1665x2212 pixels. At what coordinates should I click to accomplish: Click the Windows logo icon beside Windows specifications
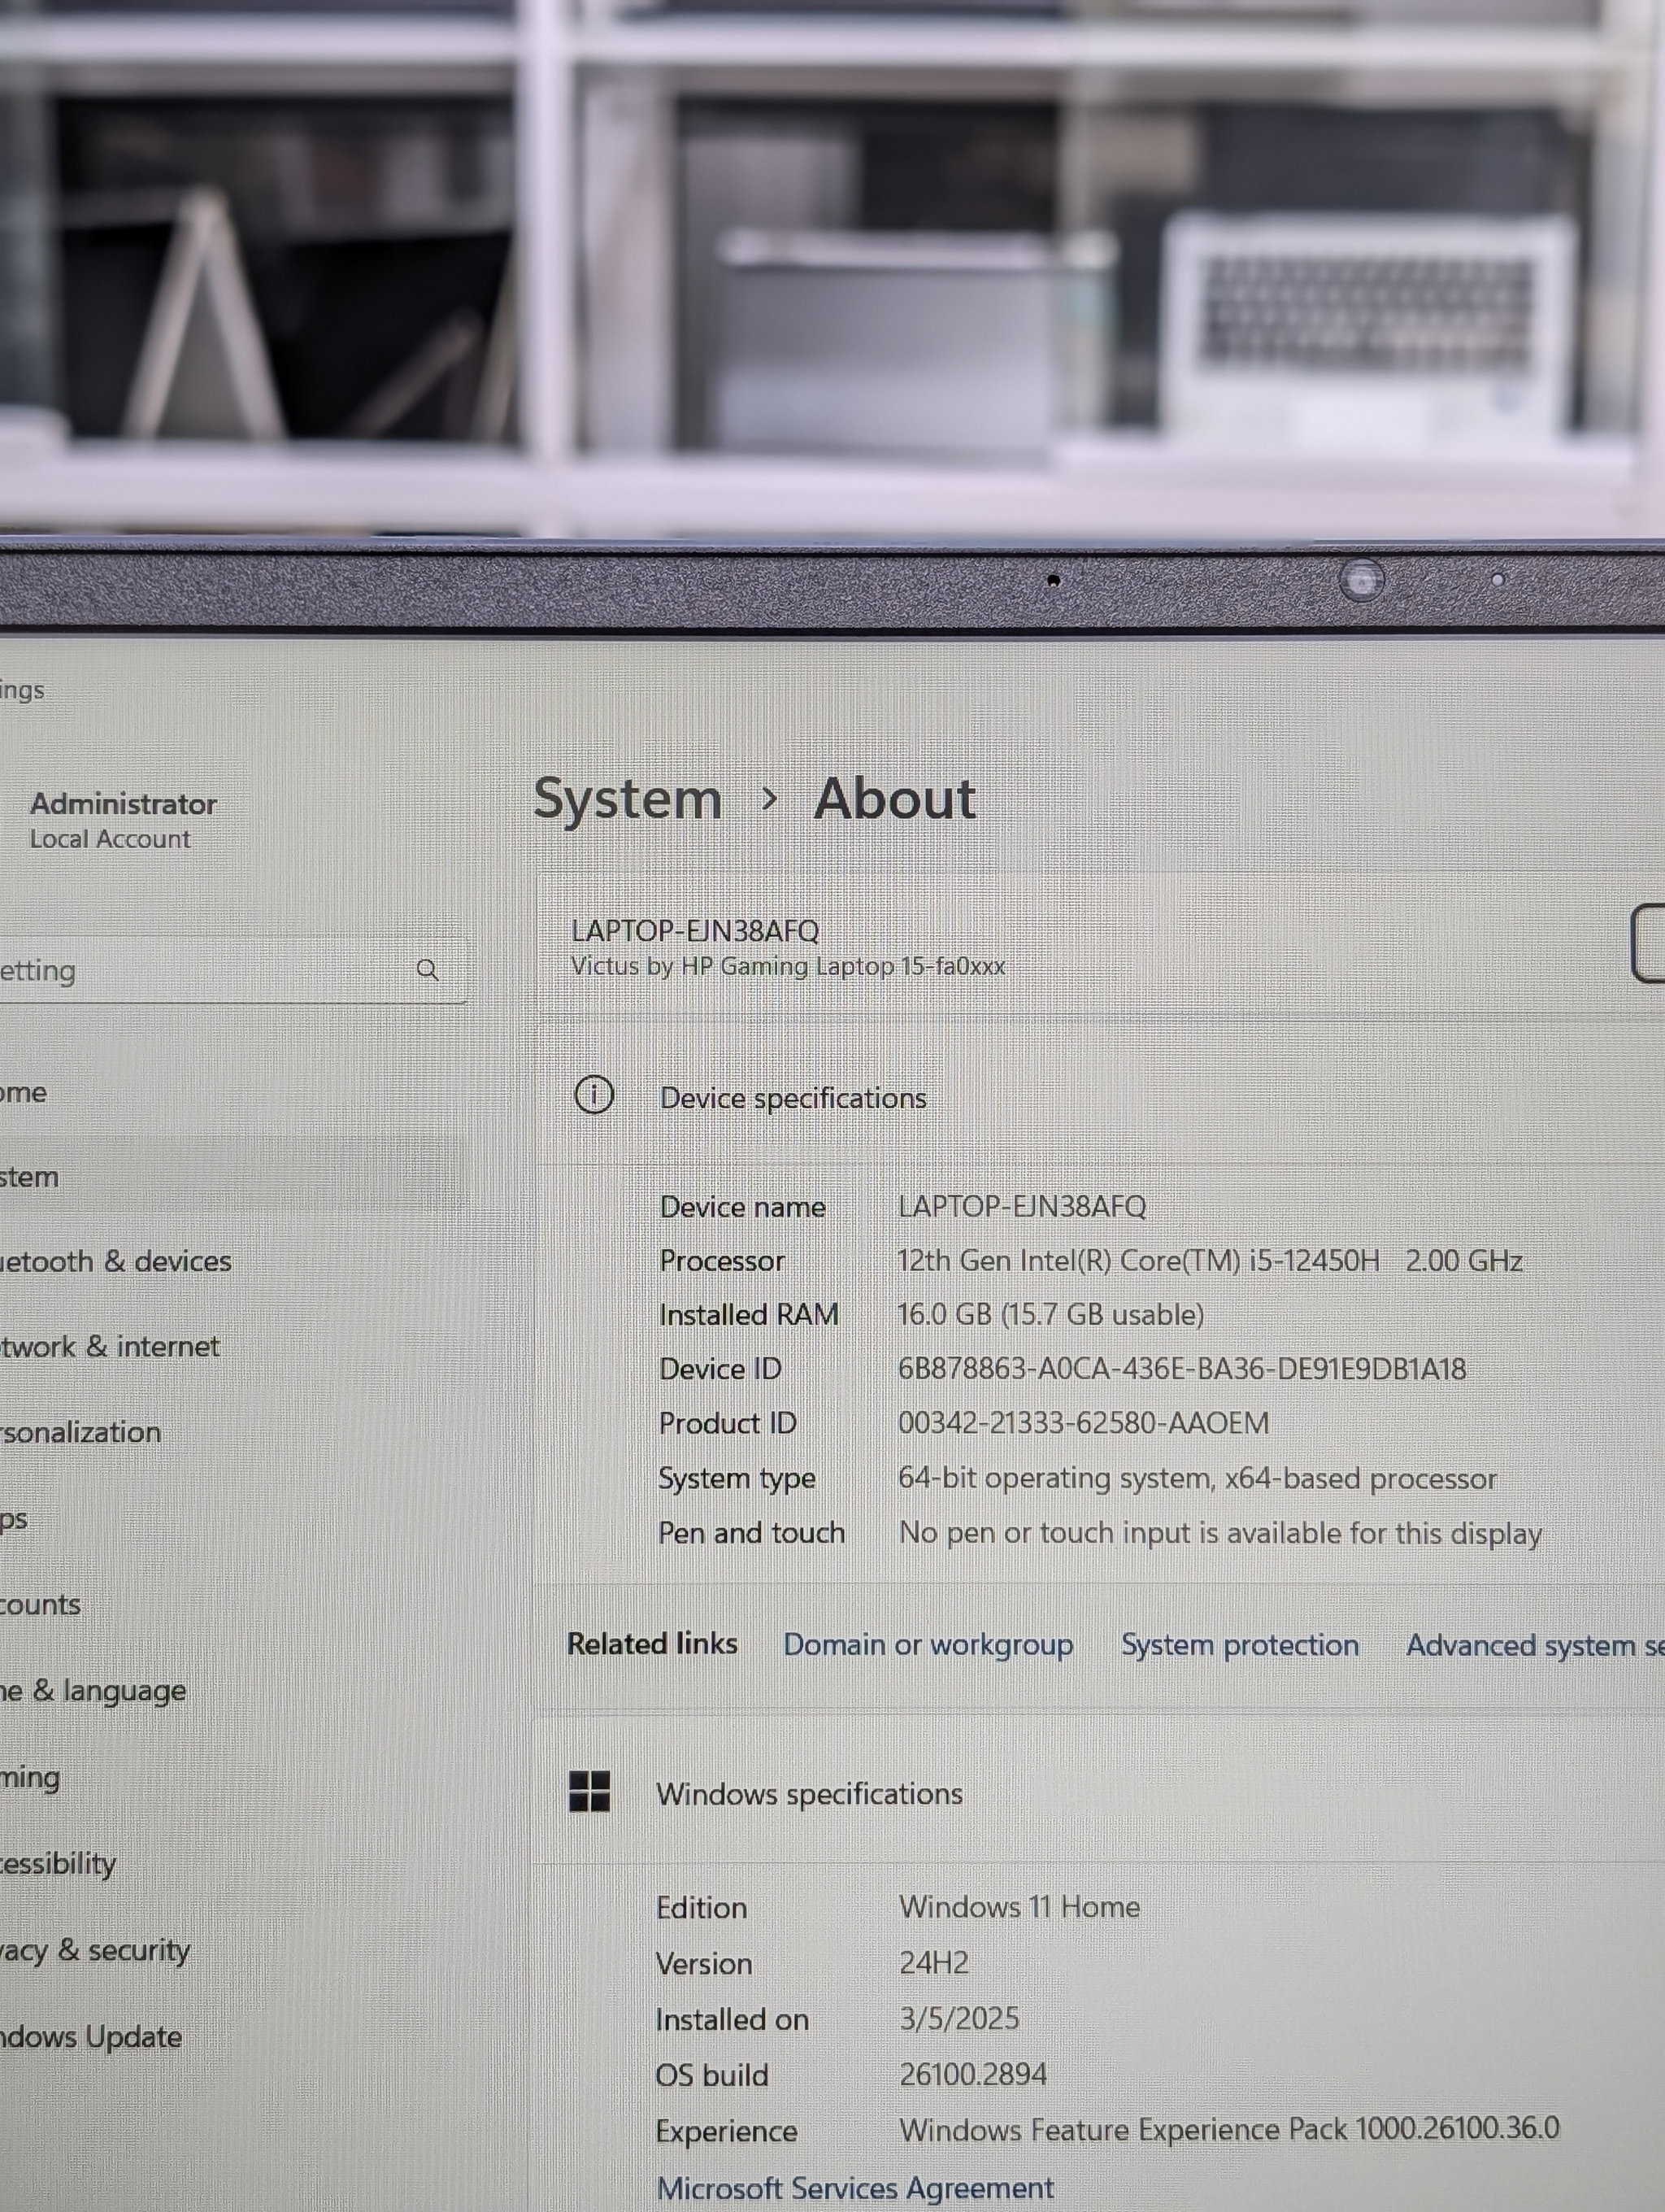589,1790
